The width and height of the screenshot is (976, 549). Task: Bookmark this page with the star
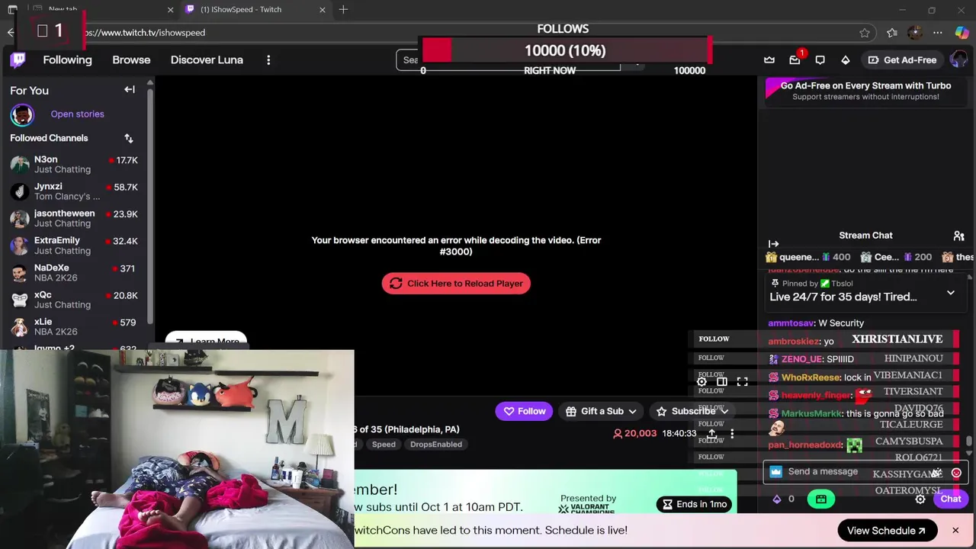(864, 33)
